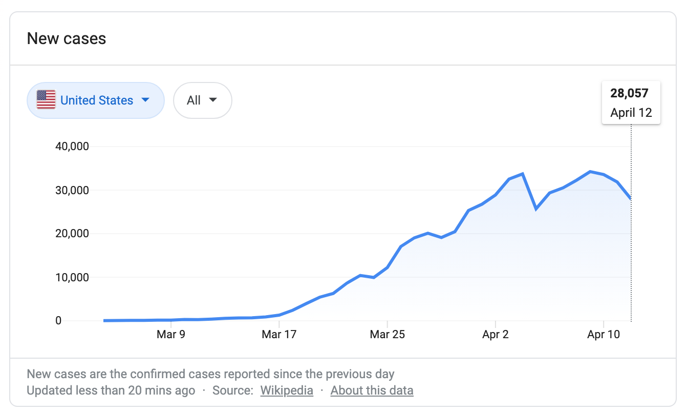This screenshot has height=413, width=687.
Task: Click the Updated less than 20 mins ago text
Action: [111, 390]
